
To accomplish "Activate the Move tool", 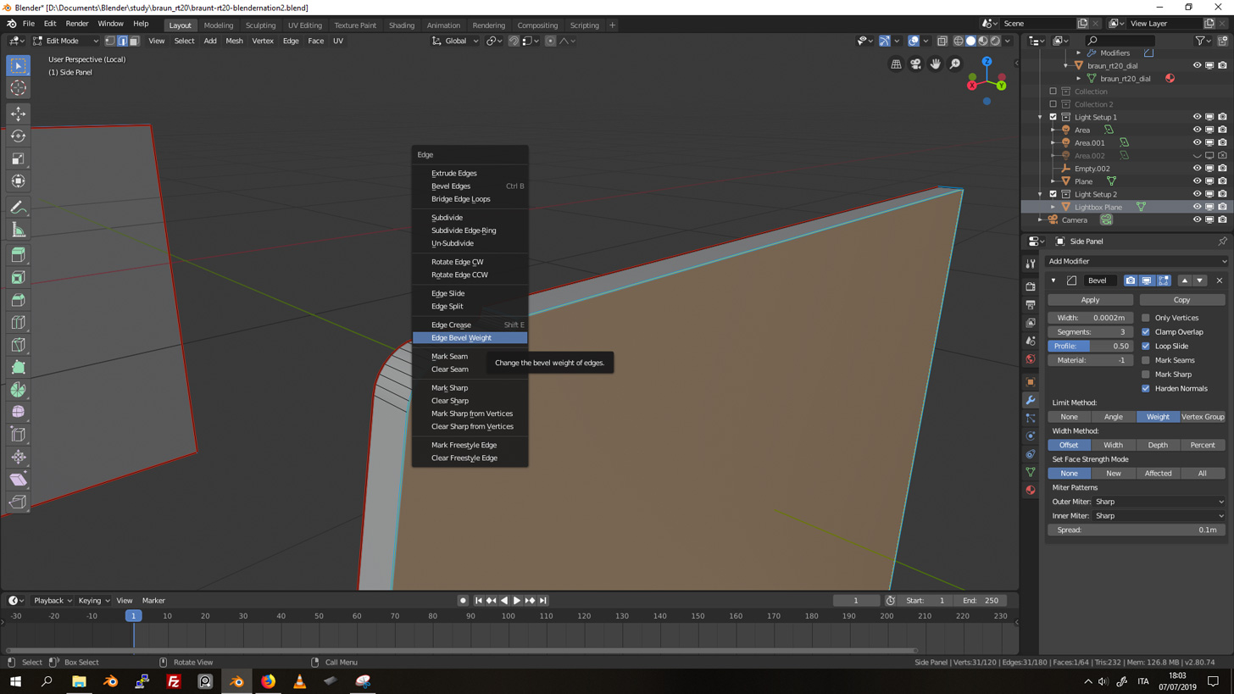I will (18, 114).
